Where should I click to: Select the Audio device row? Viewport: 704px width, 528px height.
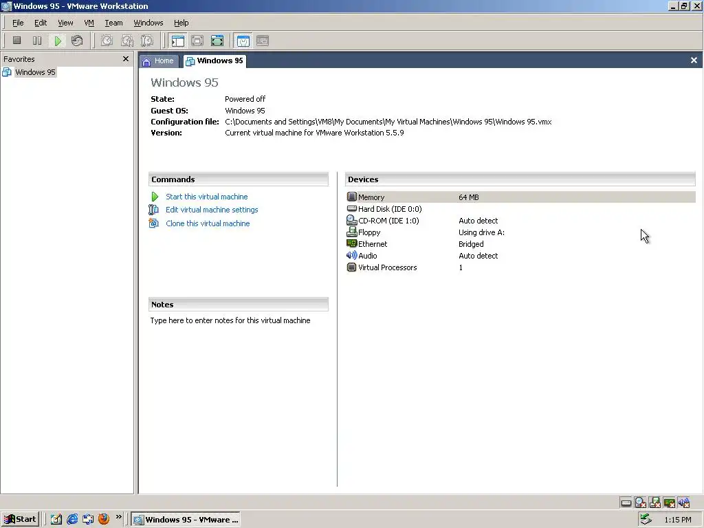point(521,256)
